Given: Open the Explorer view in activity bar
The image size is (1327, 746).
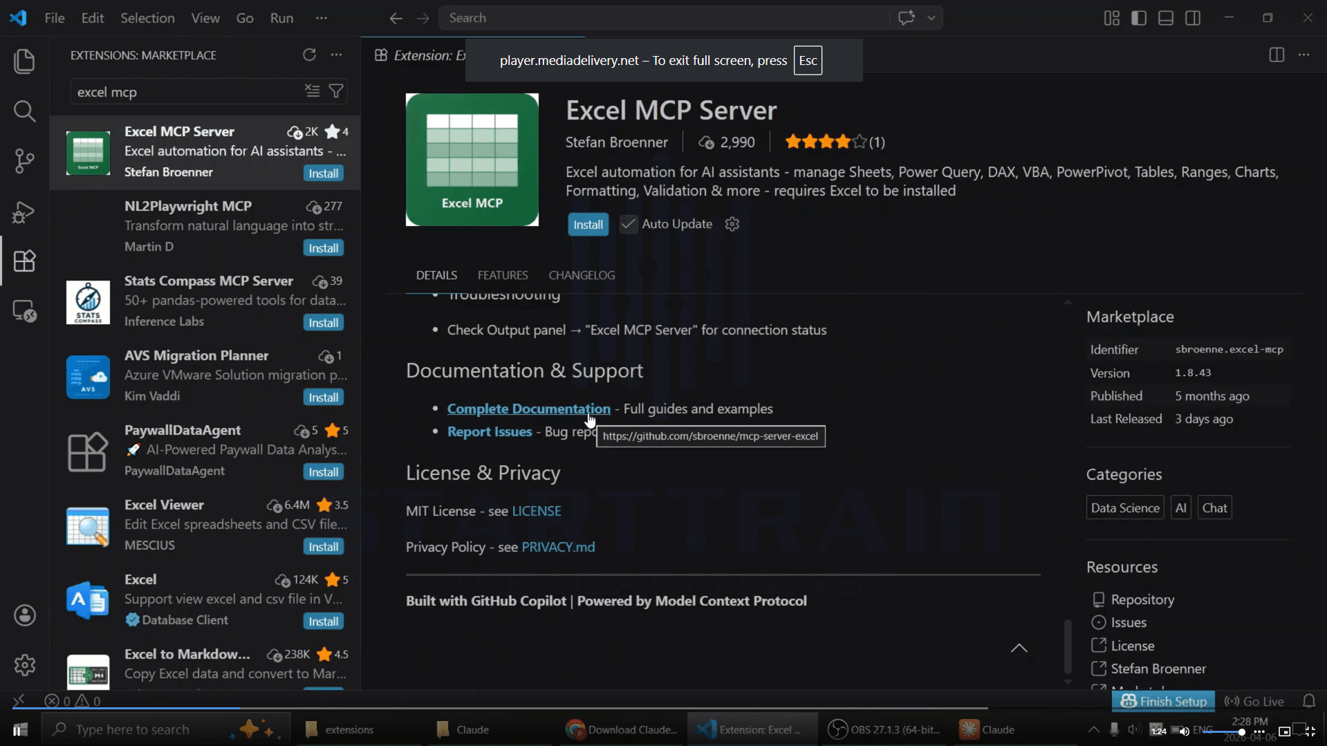Looking at the screenshot, I should pyautogui.click(x=24, y=62).
